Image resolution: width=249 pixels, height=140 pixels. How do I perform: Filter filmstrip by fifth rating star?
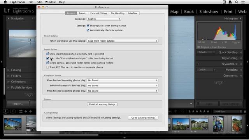[x=208, y=112]
